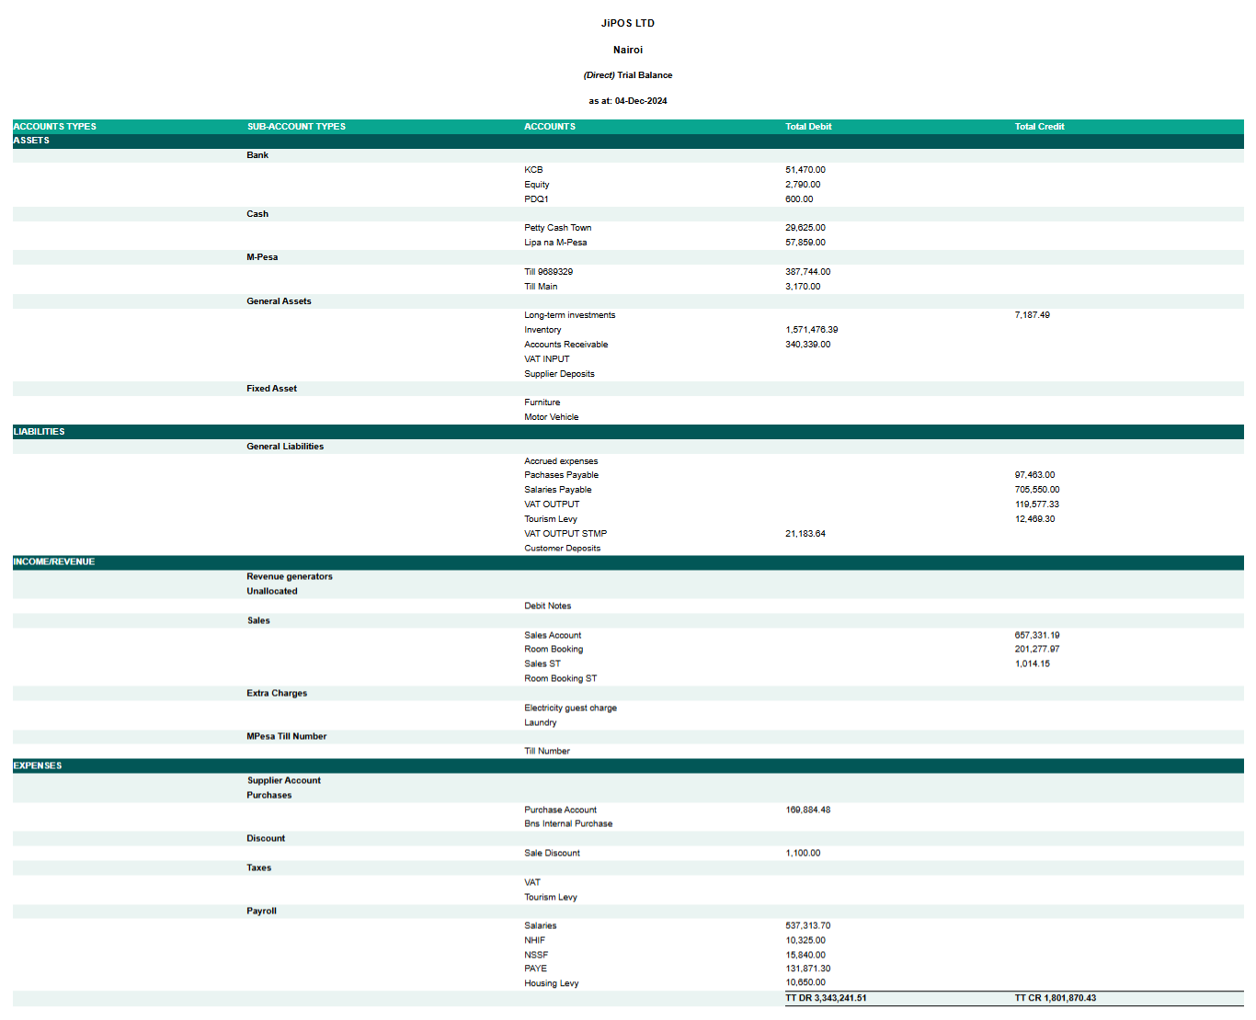This screenshot has width=1256, height=1020.
Task: Collapse the LIABILITIES section header
Action: pos(39,431)
